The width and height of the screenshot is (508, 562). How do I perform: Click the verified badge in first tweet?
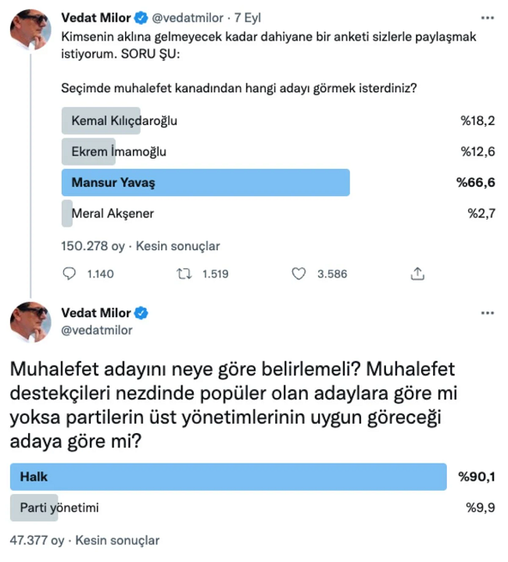click(x=141, y=17)
